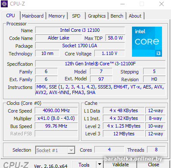Expand the Tools dropdown arrow

[x=99, y=165]
